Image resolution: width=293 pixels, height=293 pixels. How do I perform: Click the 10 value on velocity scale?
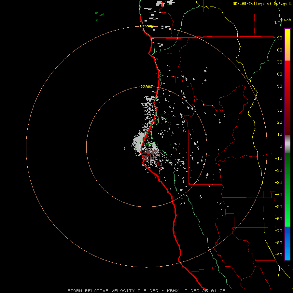tap(280, 134)
